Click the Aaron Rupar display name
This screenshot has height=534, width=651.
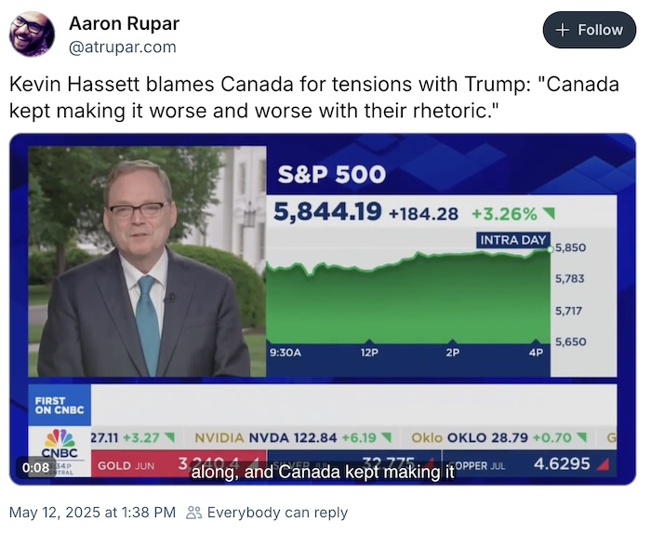click(124, 23)
